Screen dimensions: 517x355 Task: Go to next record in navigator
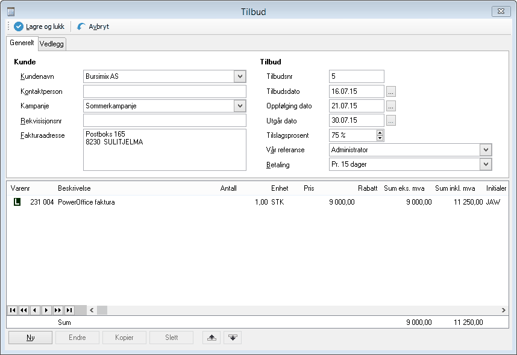46,310
